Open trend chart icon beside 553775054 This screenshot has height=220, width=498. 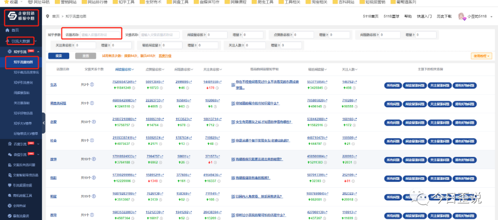[326, 82]
